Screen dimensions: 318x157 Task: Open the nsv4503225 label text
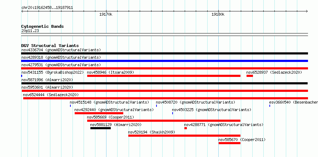pos(212,110)
